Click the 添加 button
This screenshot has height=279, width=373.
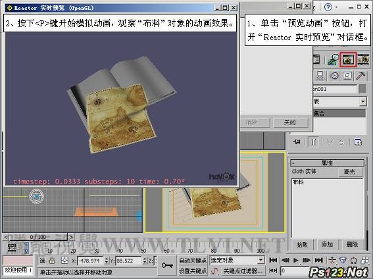(x=327, y=245)
